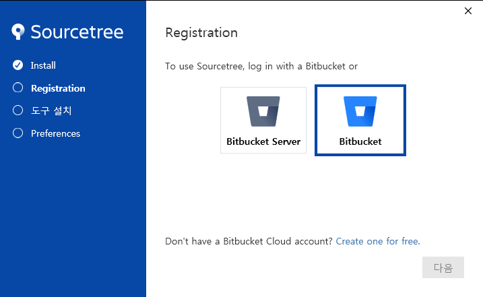This screenshot has width=483, height=297.
Task: Click the Registration step label in sidebar
Action: click(x=58, y=88)
